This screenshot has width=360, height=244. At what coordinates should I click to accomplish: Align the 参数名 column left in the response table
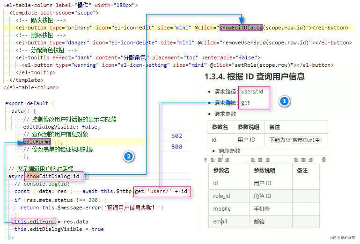click(x=213, y=159)
